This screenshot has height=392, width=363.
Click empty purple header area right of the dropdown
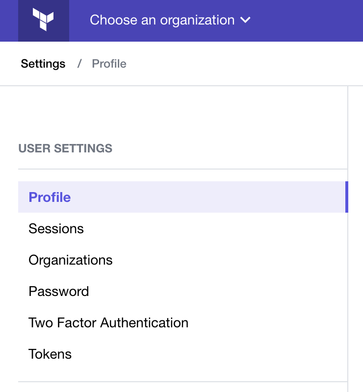click(309, 20)
